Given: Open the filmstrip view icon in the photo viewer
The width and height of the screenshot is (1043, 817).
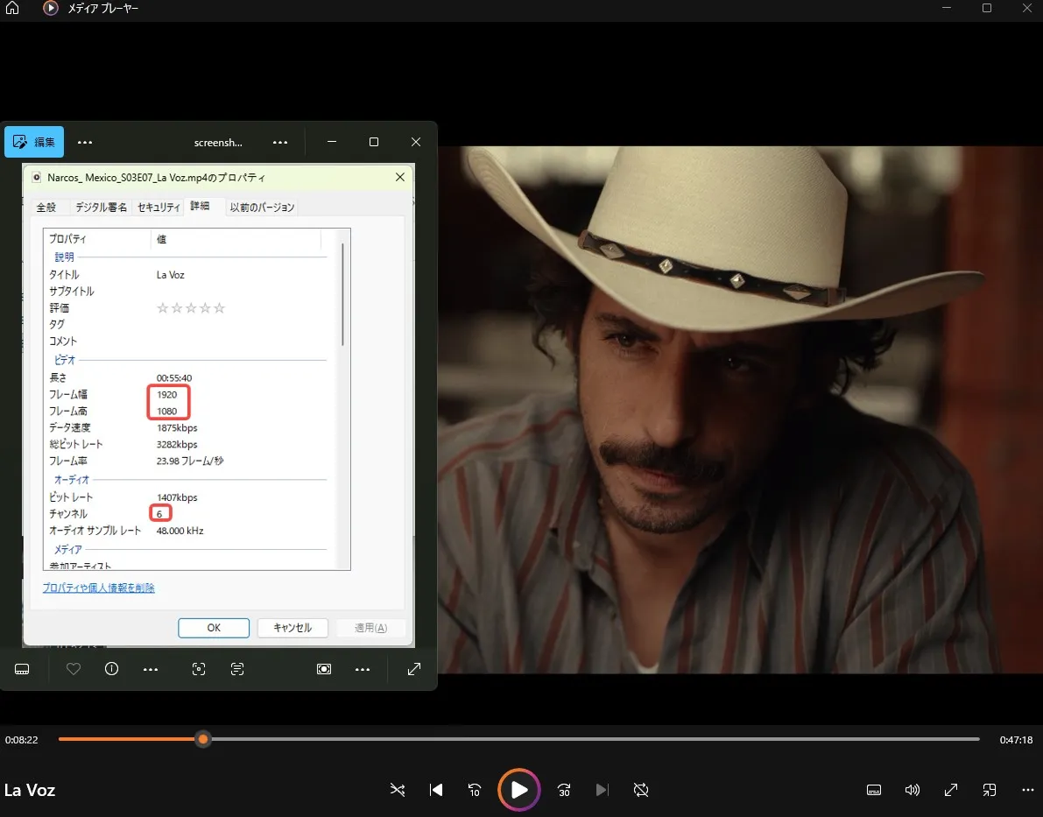Looking at the screenshot, I should pos(22,669).
